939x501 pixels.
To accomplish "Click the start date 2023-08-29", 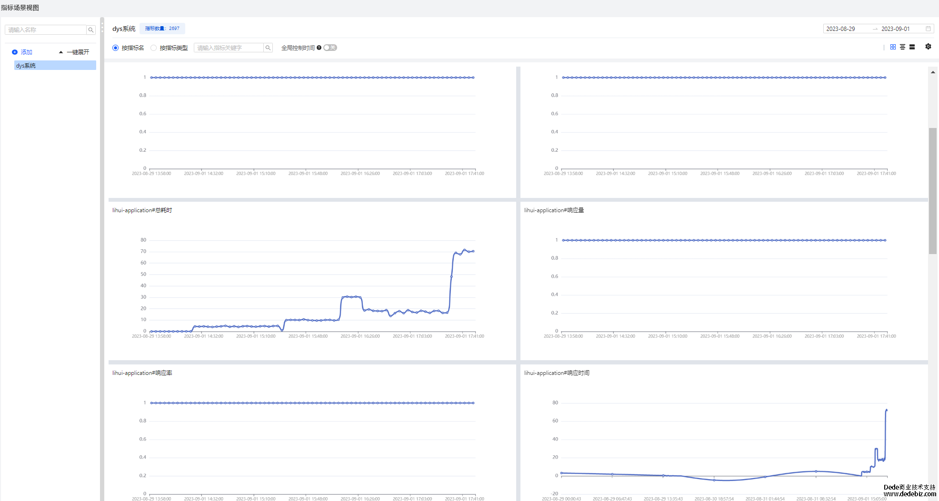I will click(840, 29).
